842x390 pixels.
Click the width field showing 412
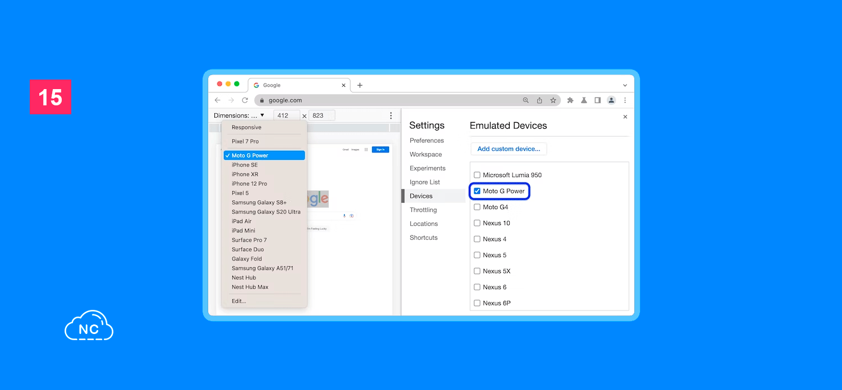[287, 115]
